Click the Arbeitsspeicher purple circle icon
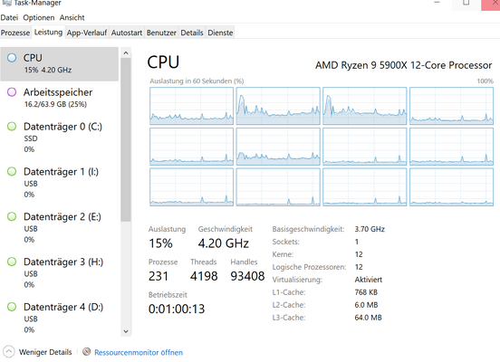This screenshot has width=500, height=362. (12, 92)
